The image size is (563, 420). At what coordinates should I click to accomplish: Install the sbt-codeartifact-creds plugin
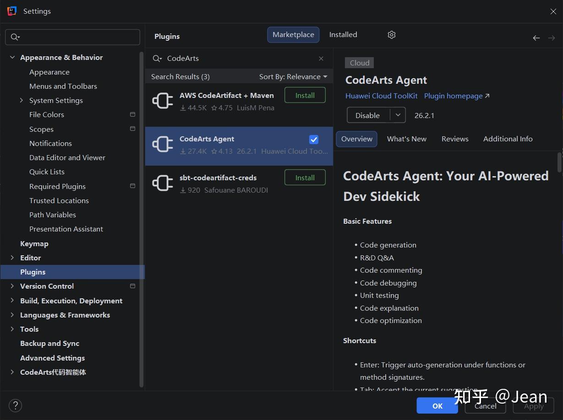(305, 178)
